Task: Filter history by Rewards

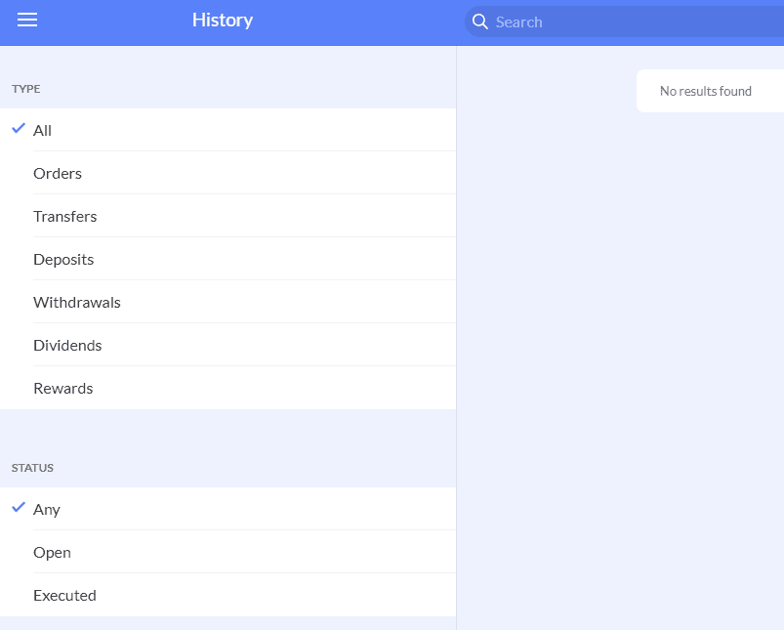Action: 228,389
